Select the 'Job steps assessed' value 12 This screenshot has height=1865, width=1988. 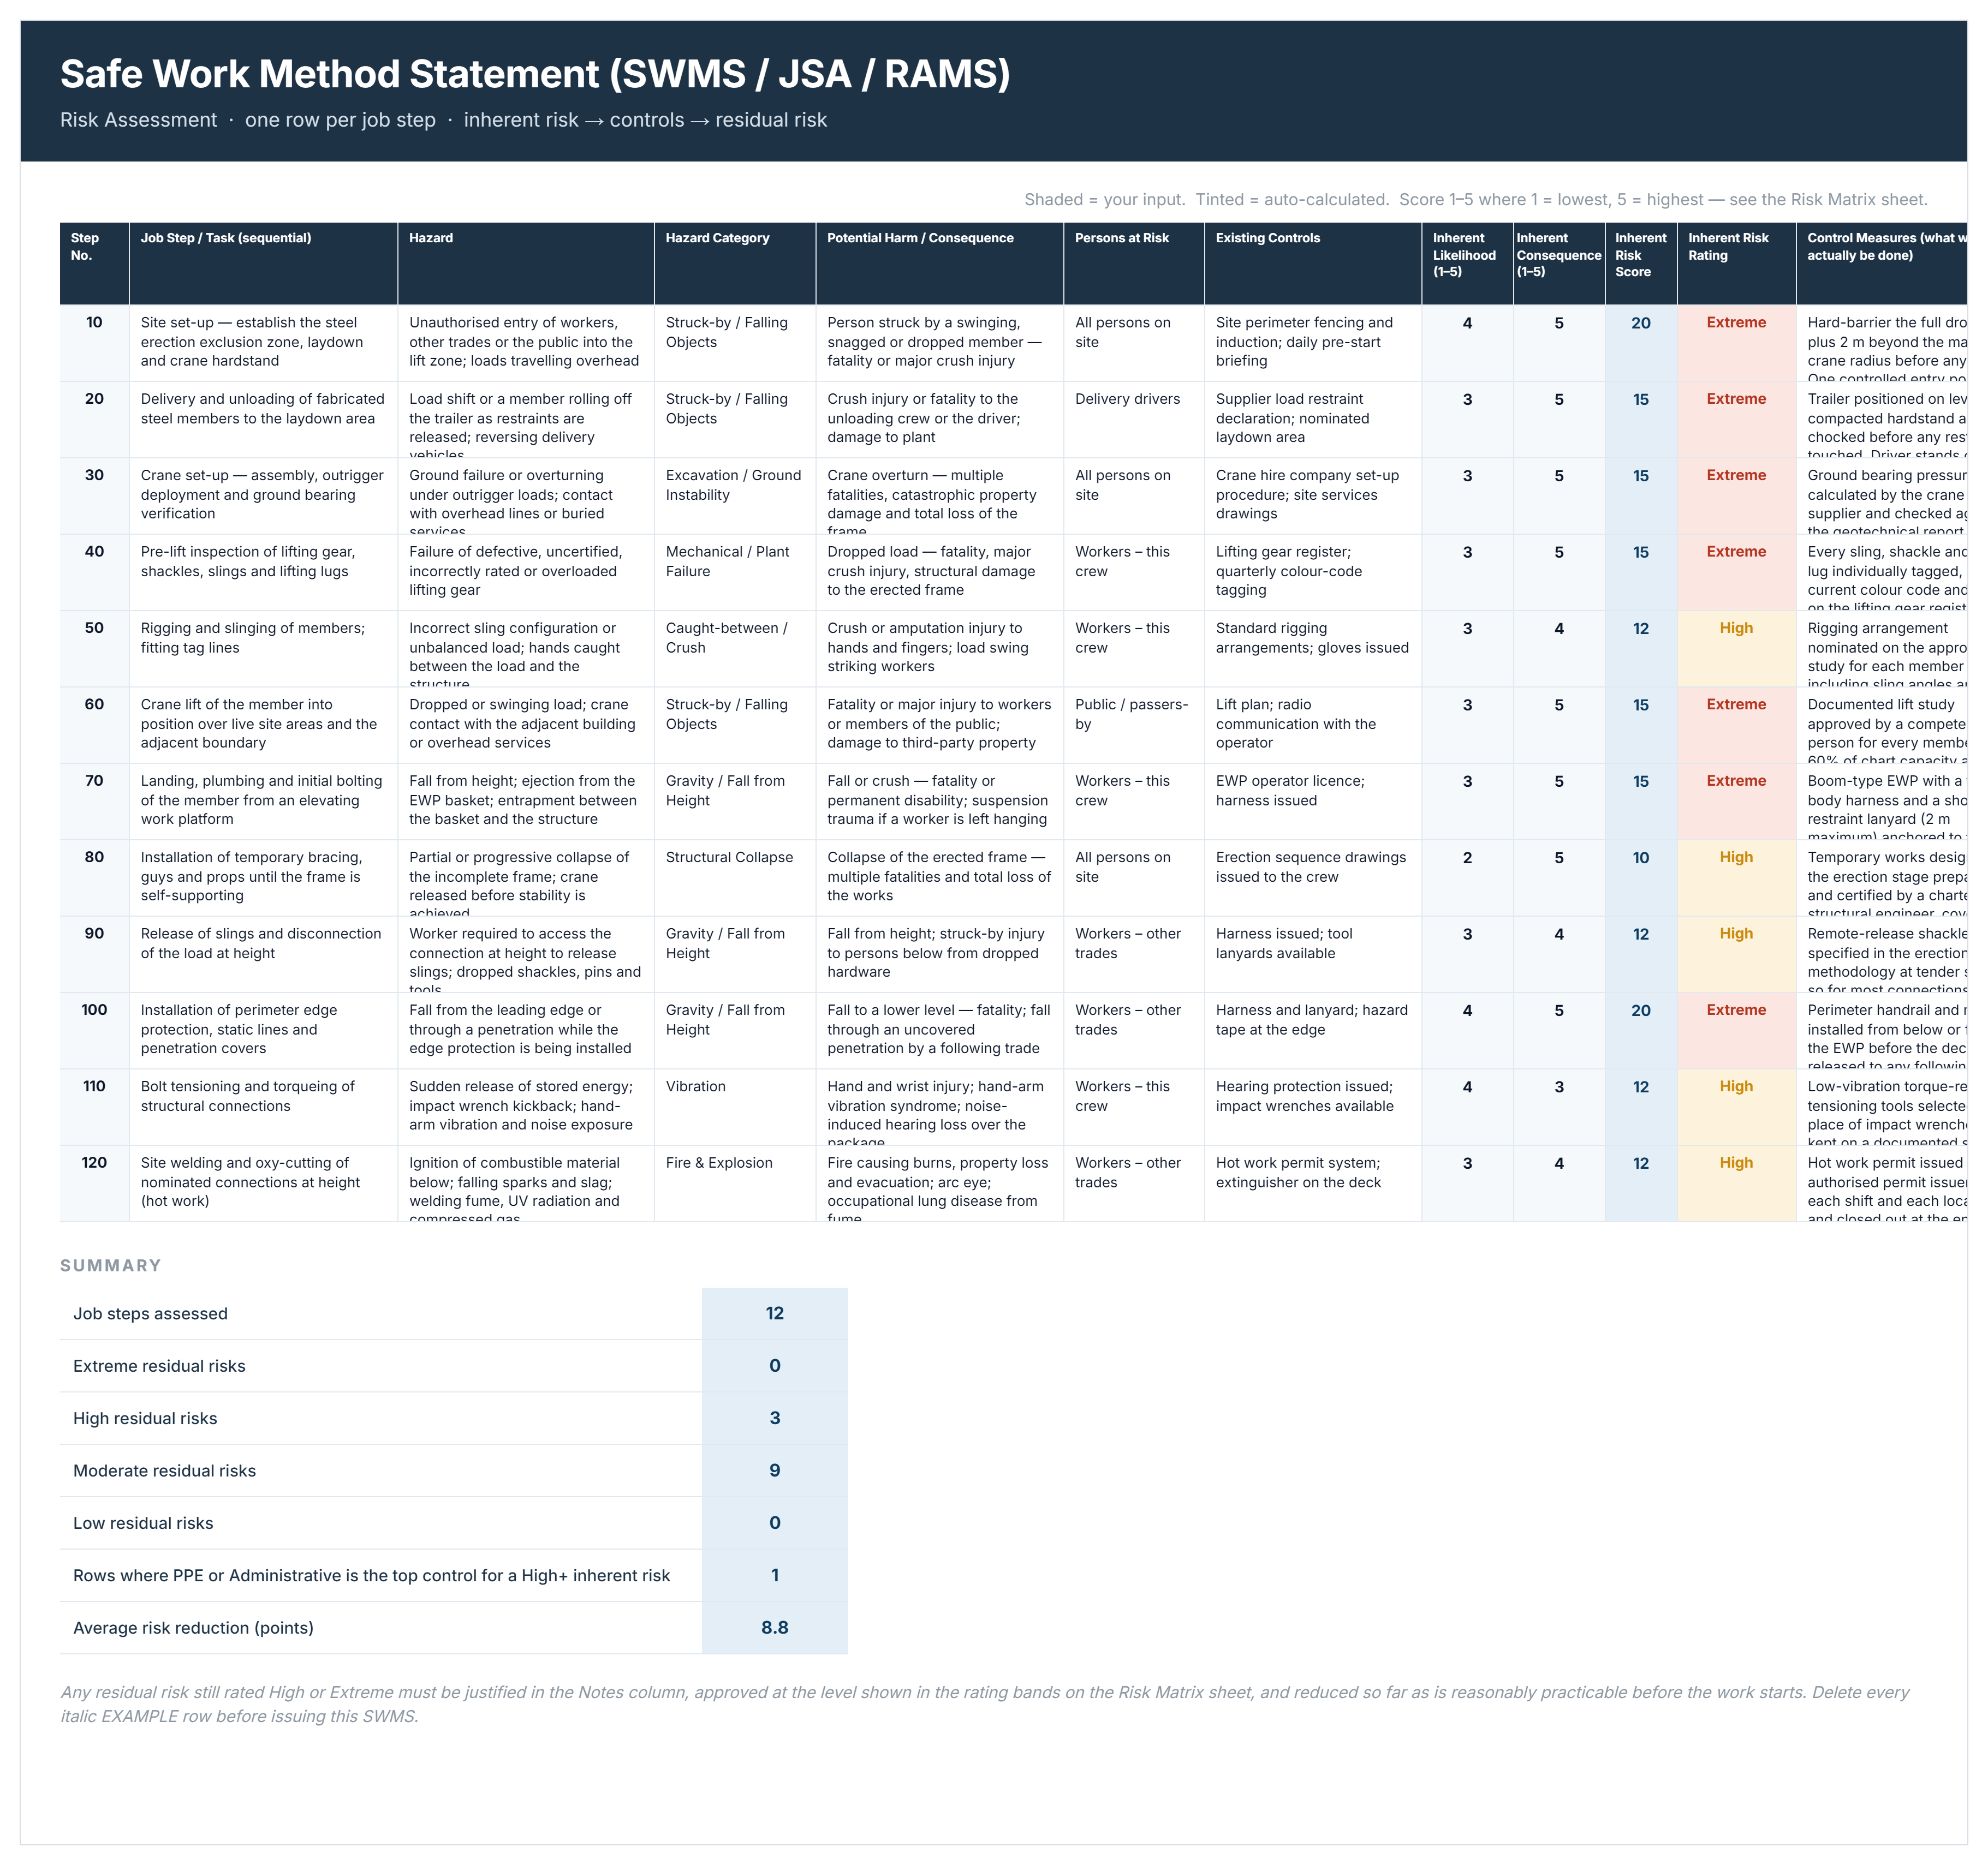pyautogui.click(x=775, y=1313)
